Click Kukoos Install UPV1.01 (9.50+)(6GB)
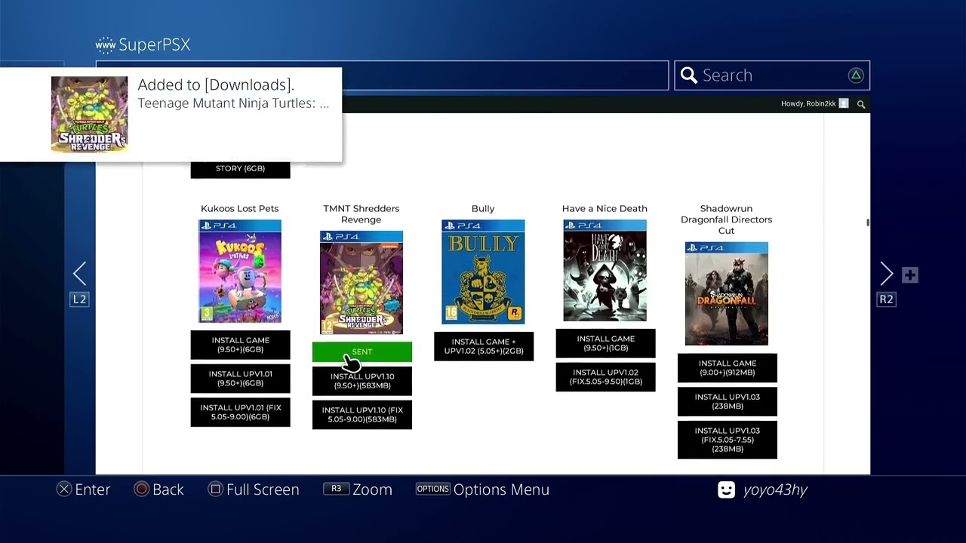The width and height of the screenshot is (966, 543). click(240, 379)
